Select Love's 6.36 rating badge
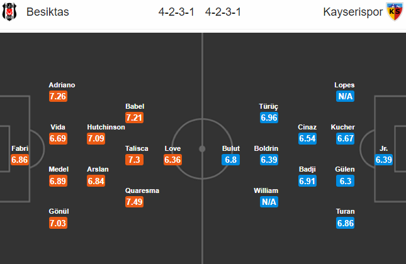 (x=172, y=160)
